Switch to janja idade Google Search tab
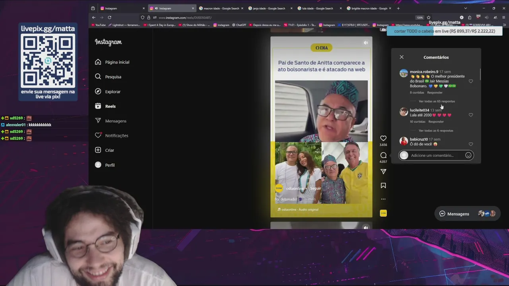Viewport: 509px width, 286px height. click(x=270, y=8)
